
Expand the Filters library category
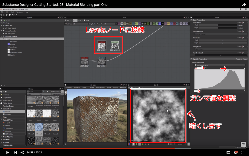pyautogui.click(x=2, y=117)
